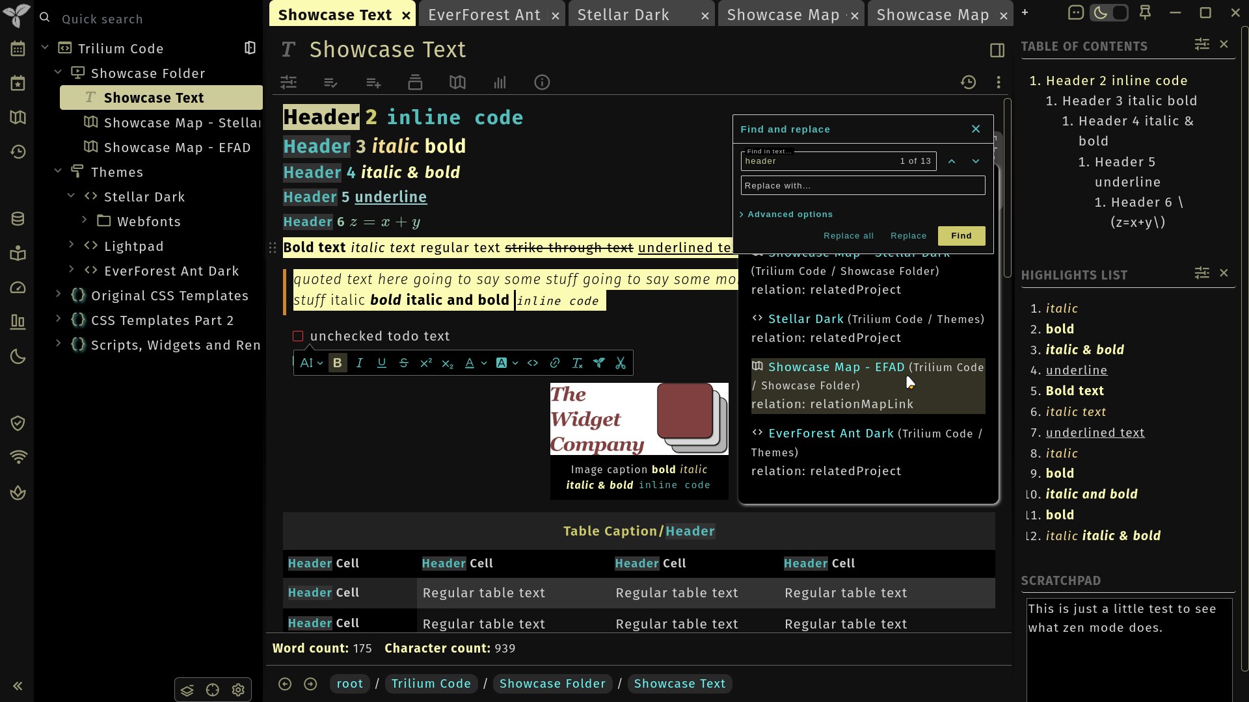The width and height of the screenshot is (1249, 702).
Task: Open note revisions history icon
Action: point(968,83)
